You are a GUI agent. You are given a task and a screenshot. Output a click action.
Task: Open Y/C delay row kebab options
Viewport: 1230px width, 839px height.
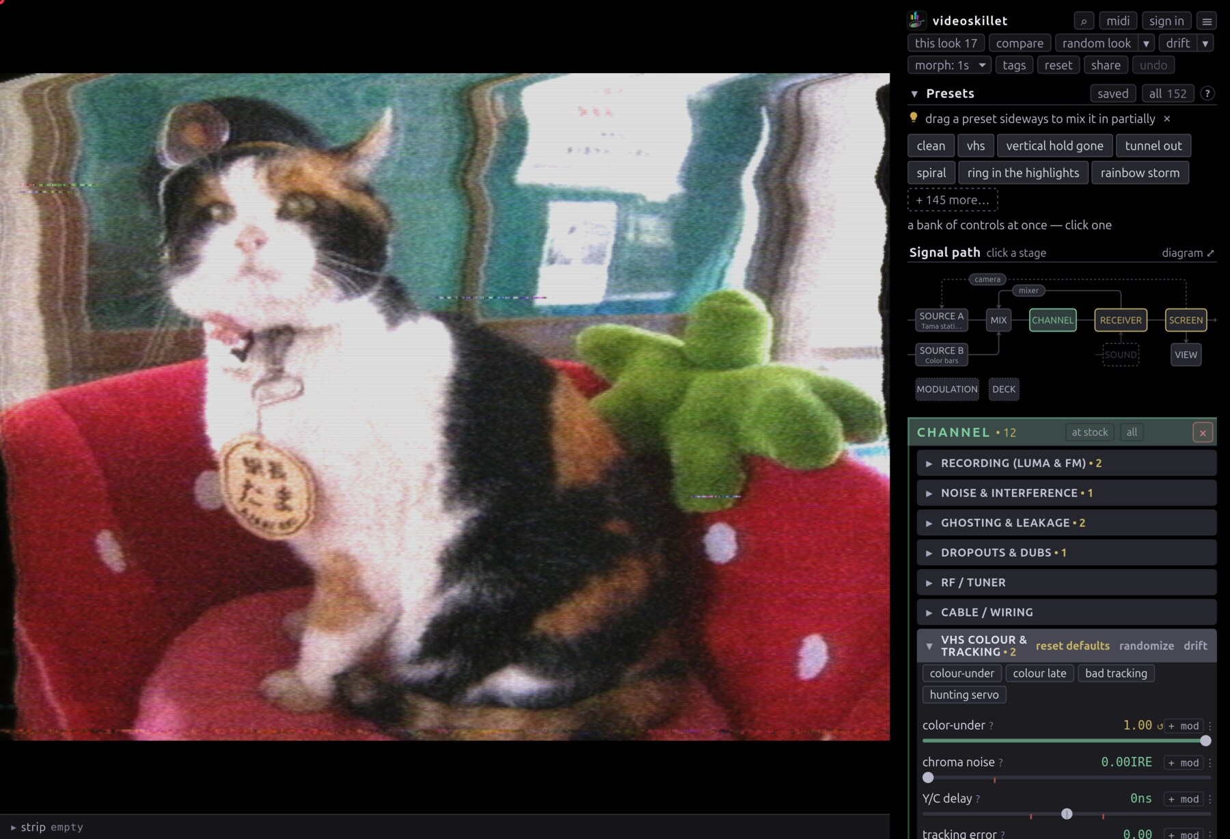(x=1210, y=799)
